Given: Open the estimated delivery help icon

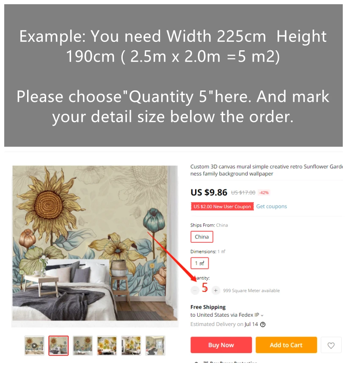Looking at the screenshot, I should coord(263,324).
